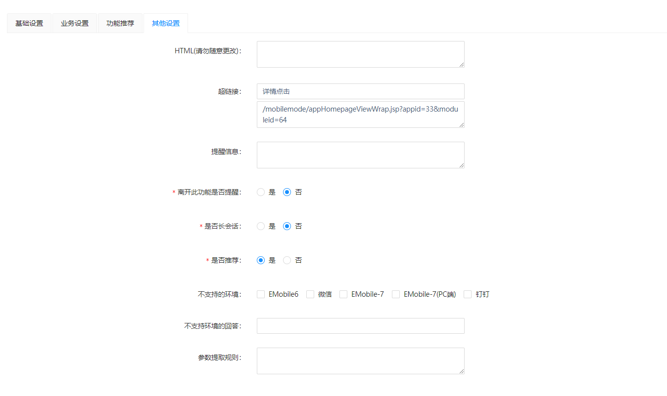
Task: Set 是否推荐 to 是
Action: (x=261, y=260)
